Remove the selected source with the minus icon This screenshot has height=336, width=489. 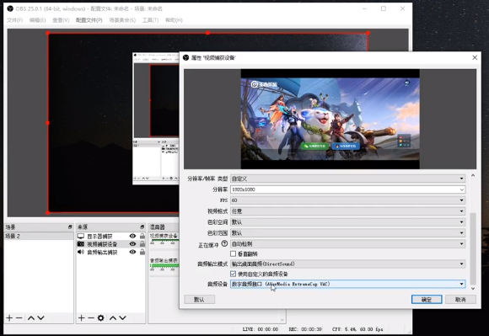click(x=91, y=318)
